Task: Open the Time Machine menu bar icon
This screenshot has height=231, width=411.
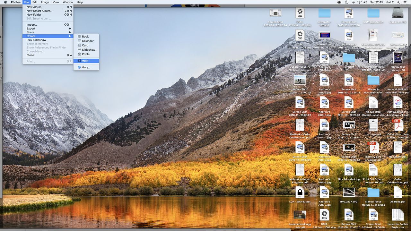Action: pos(346,2)
